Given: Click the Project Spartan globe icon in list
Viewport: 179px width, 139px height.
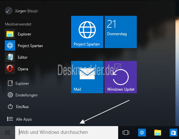Looking at the screenshot, I should click(10, 45).
